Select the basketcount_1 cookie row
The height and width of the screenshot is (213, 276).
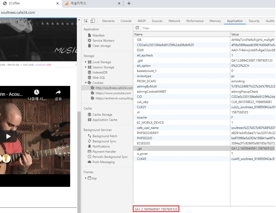[x=204, y=71]
